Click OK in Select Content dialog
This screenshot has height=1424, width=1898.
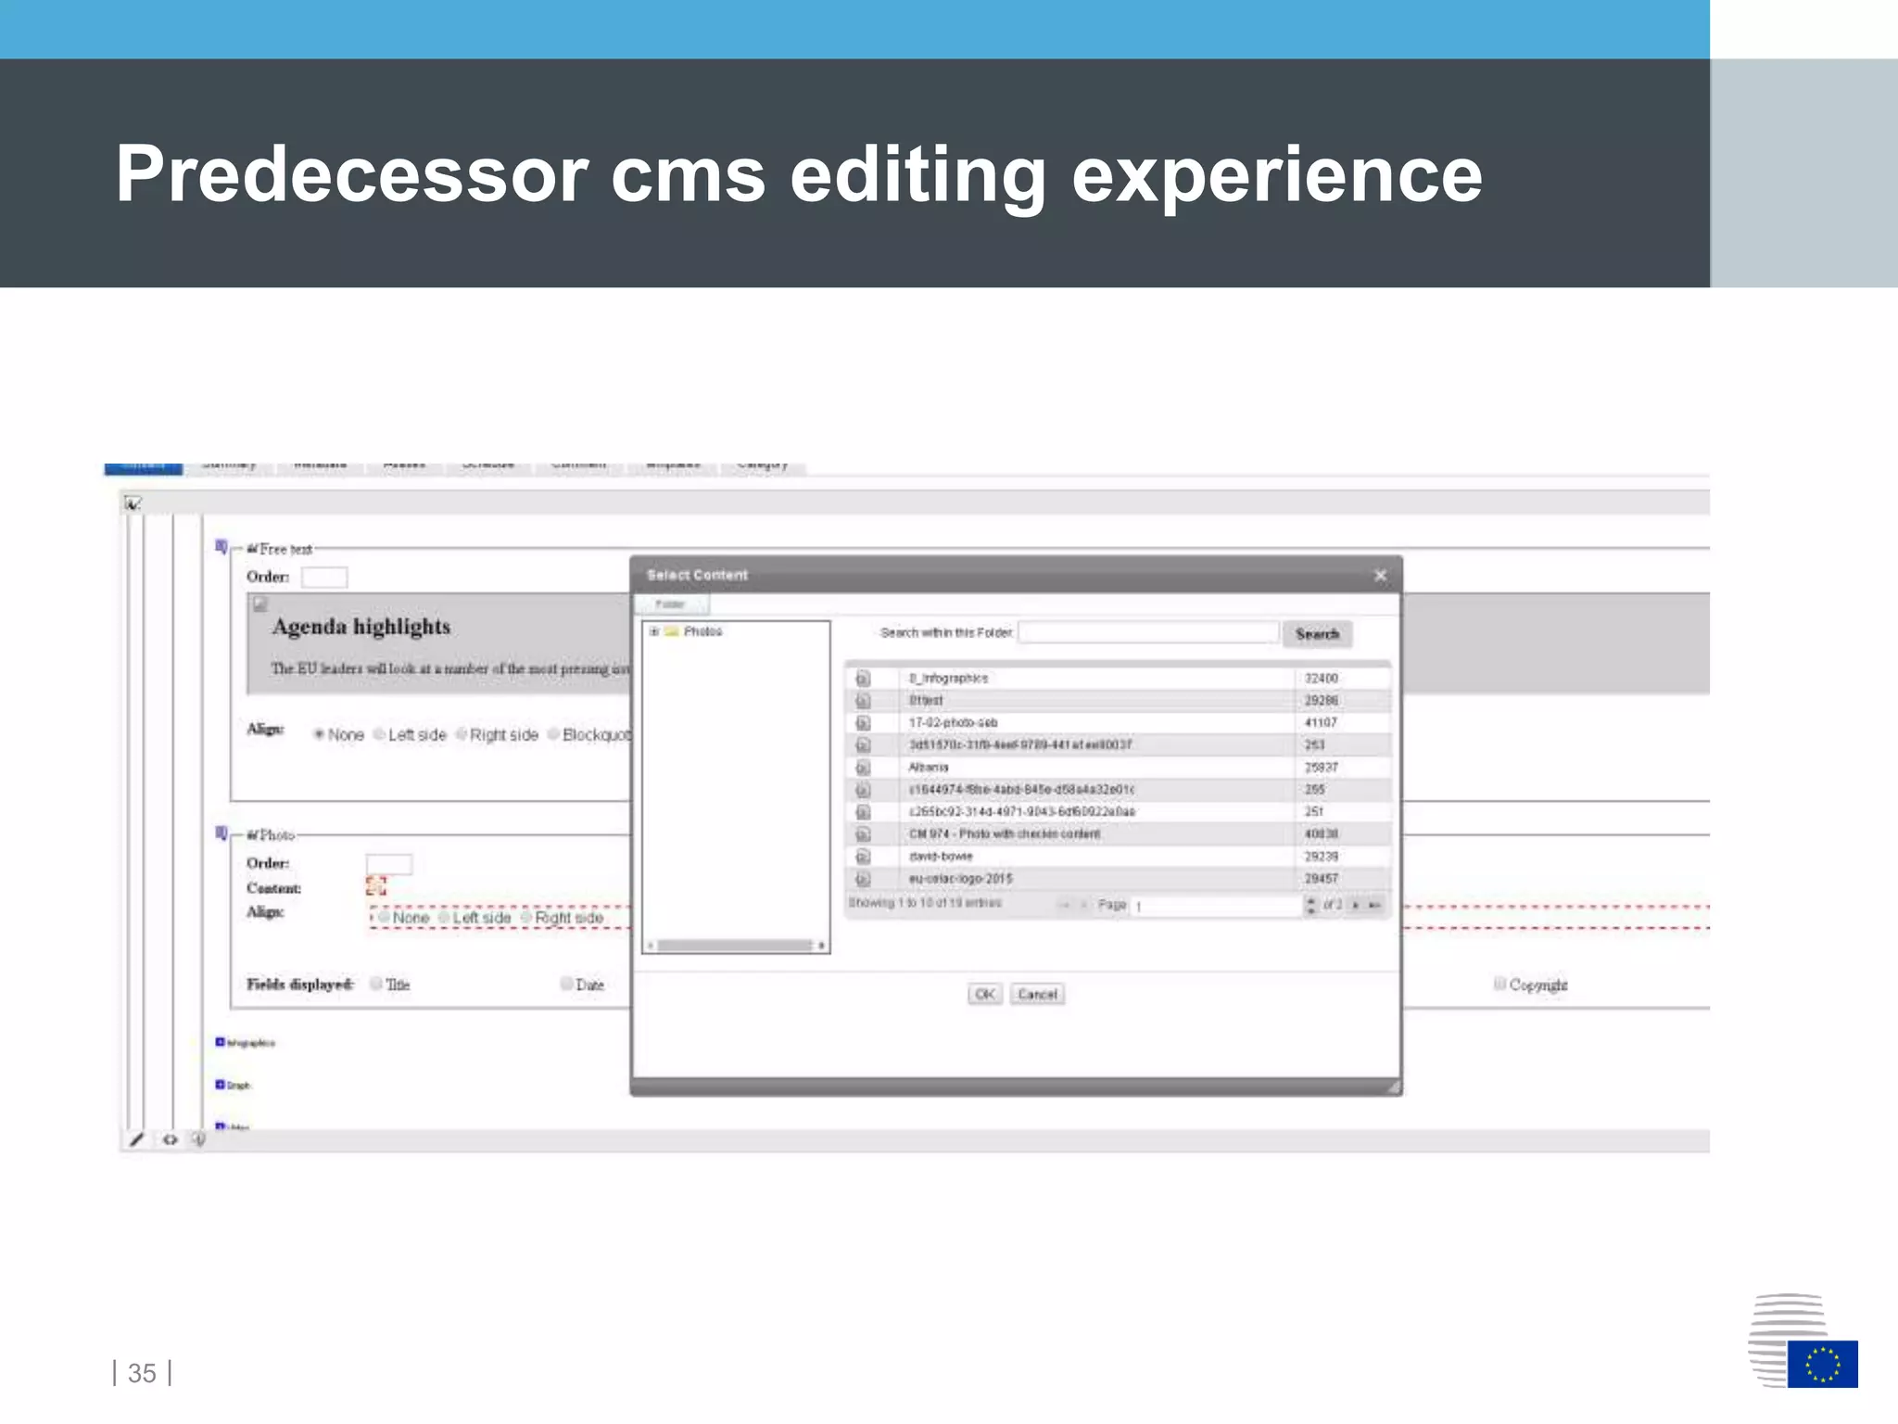[x=985, y=994]
